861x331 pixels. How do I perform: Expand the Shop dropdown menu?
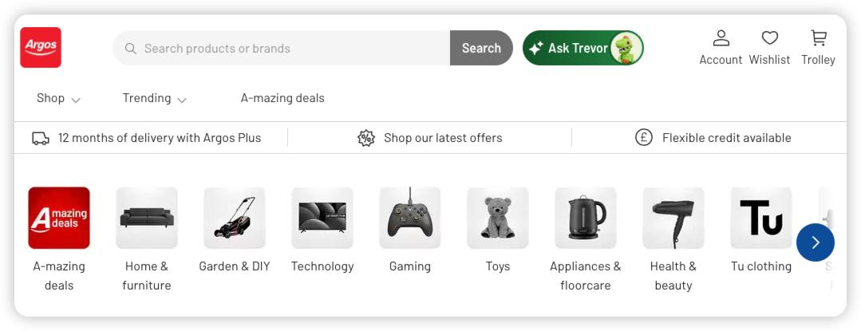58,98
